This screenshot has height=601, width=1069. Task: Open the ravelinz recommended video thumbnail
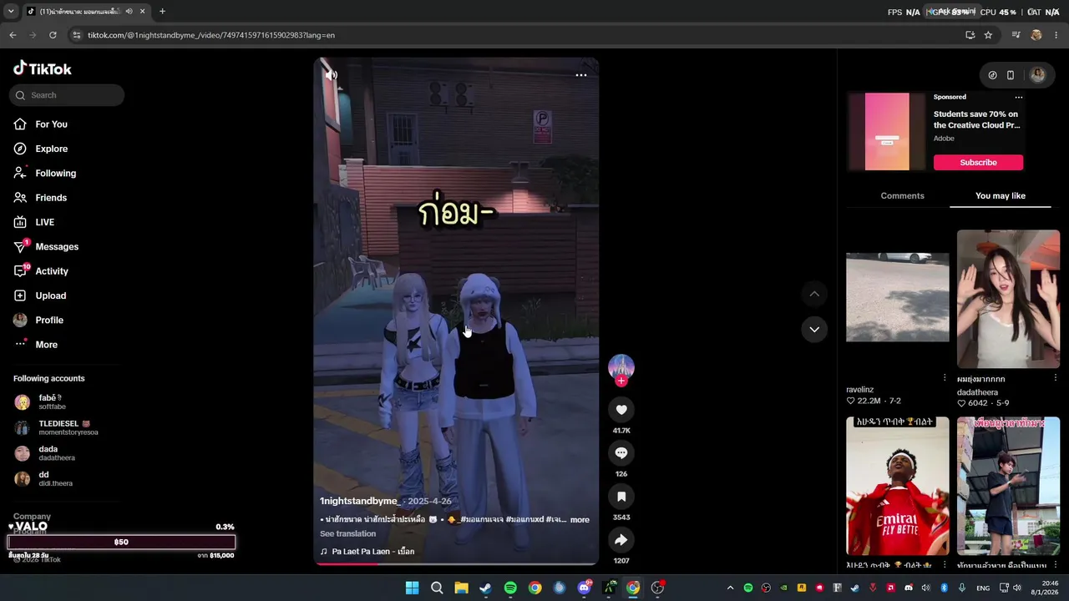898,297
